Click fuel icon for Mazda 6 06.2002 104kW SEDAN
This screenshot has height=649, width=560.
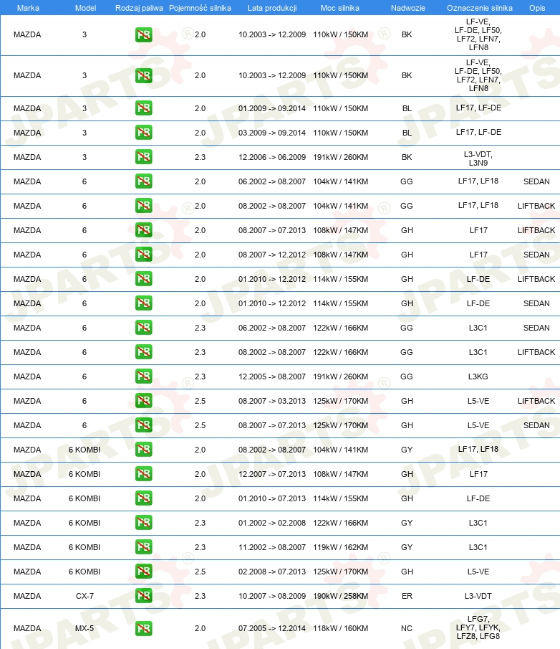pos(143,181)
